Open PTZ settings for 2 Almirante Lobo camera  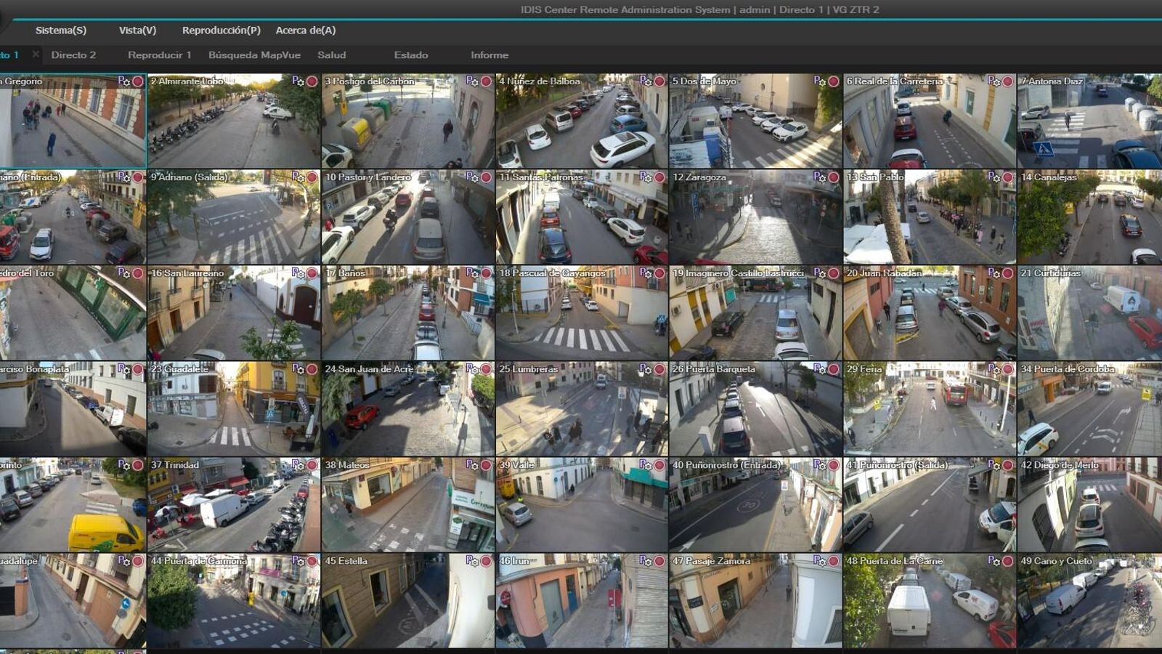tap(298, 81)
